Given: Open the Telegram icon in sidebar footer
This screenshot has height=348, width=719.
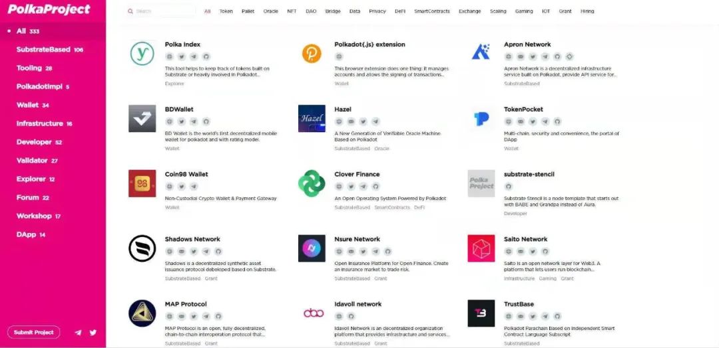Looking at the screenshot, I should (x=78, y=333).
